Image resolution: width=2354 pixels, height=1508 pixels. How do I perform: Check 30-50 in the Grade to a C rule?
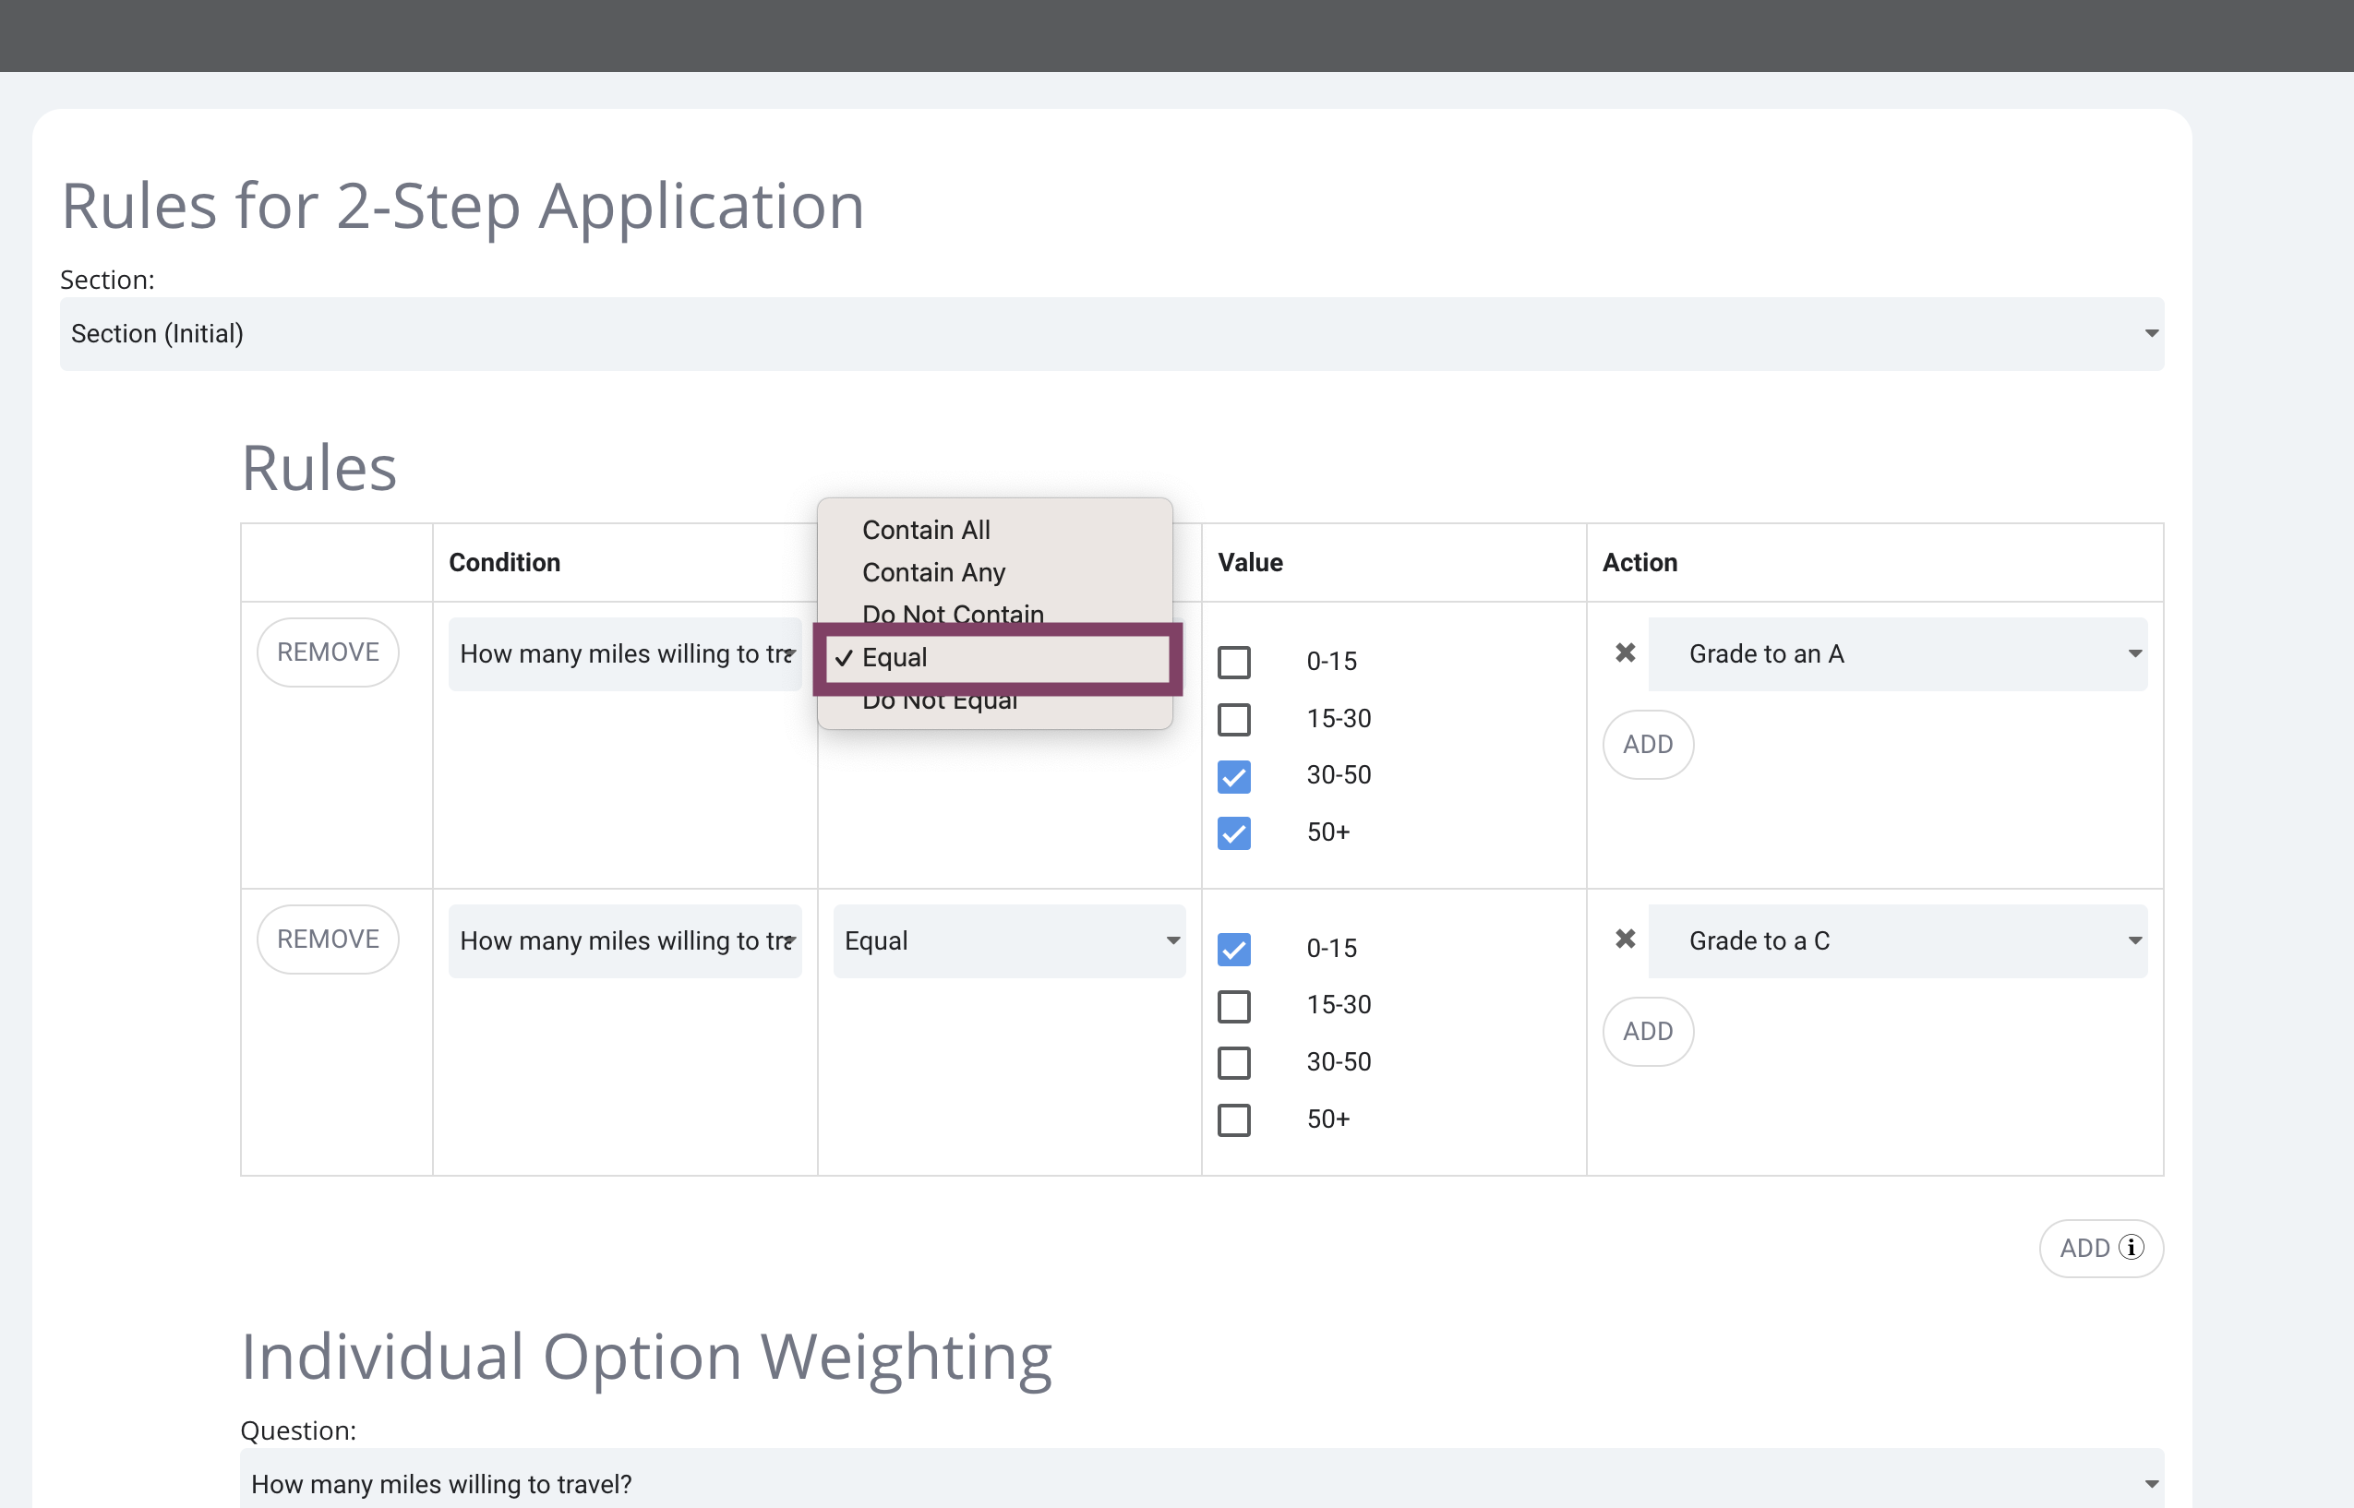coord(1234,1062)
